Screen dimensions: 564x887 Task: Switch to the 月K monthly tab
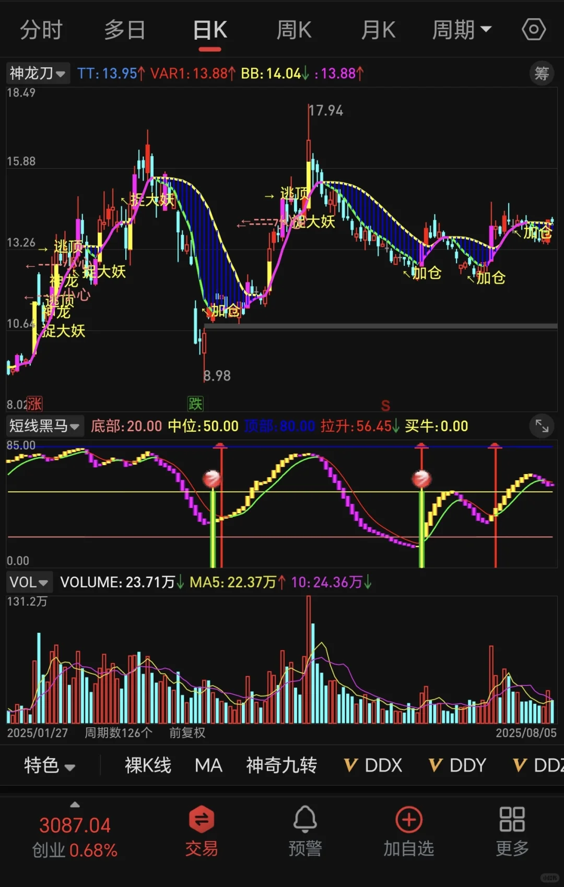pyautogui.click(x=378, y=30)
